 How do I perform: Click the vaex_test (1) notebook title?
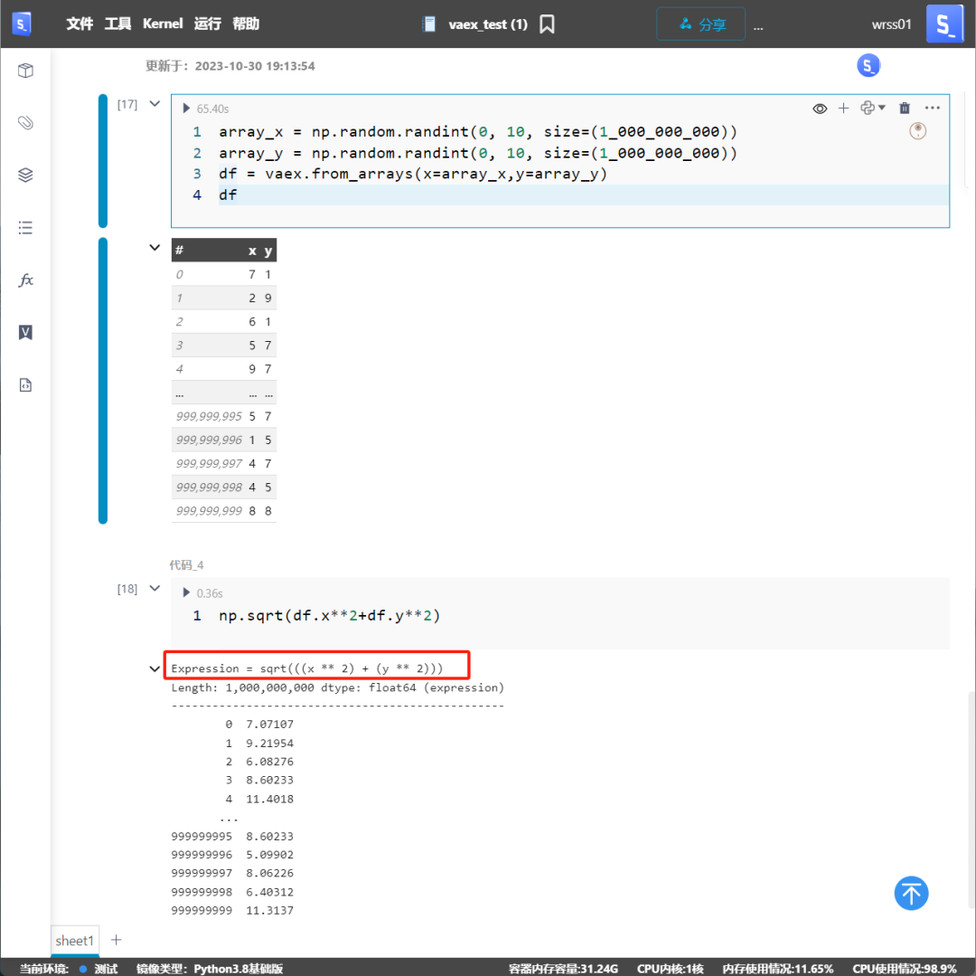[x=488, y=24]
